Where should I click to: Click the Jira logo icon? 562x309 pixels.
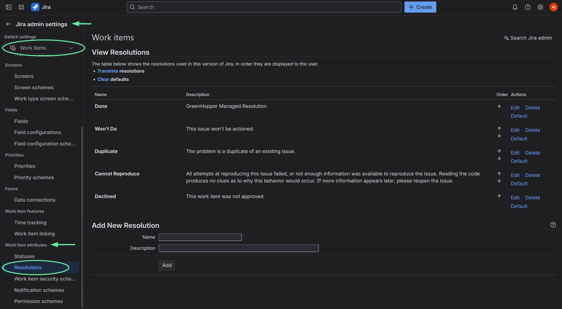point(35,7)
